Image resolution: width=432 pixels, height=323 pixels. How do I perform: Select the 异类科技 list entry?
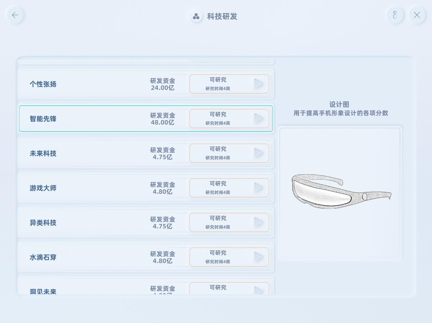(146, 222)
